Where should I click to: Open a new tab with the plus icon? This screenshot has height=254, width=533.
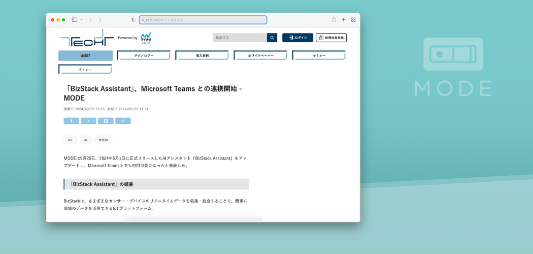pyautogui.click(x=343, y=20)
